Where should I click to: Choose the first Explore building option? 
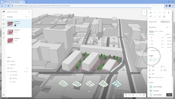click(150, 60)
